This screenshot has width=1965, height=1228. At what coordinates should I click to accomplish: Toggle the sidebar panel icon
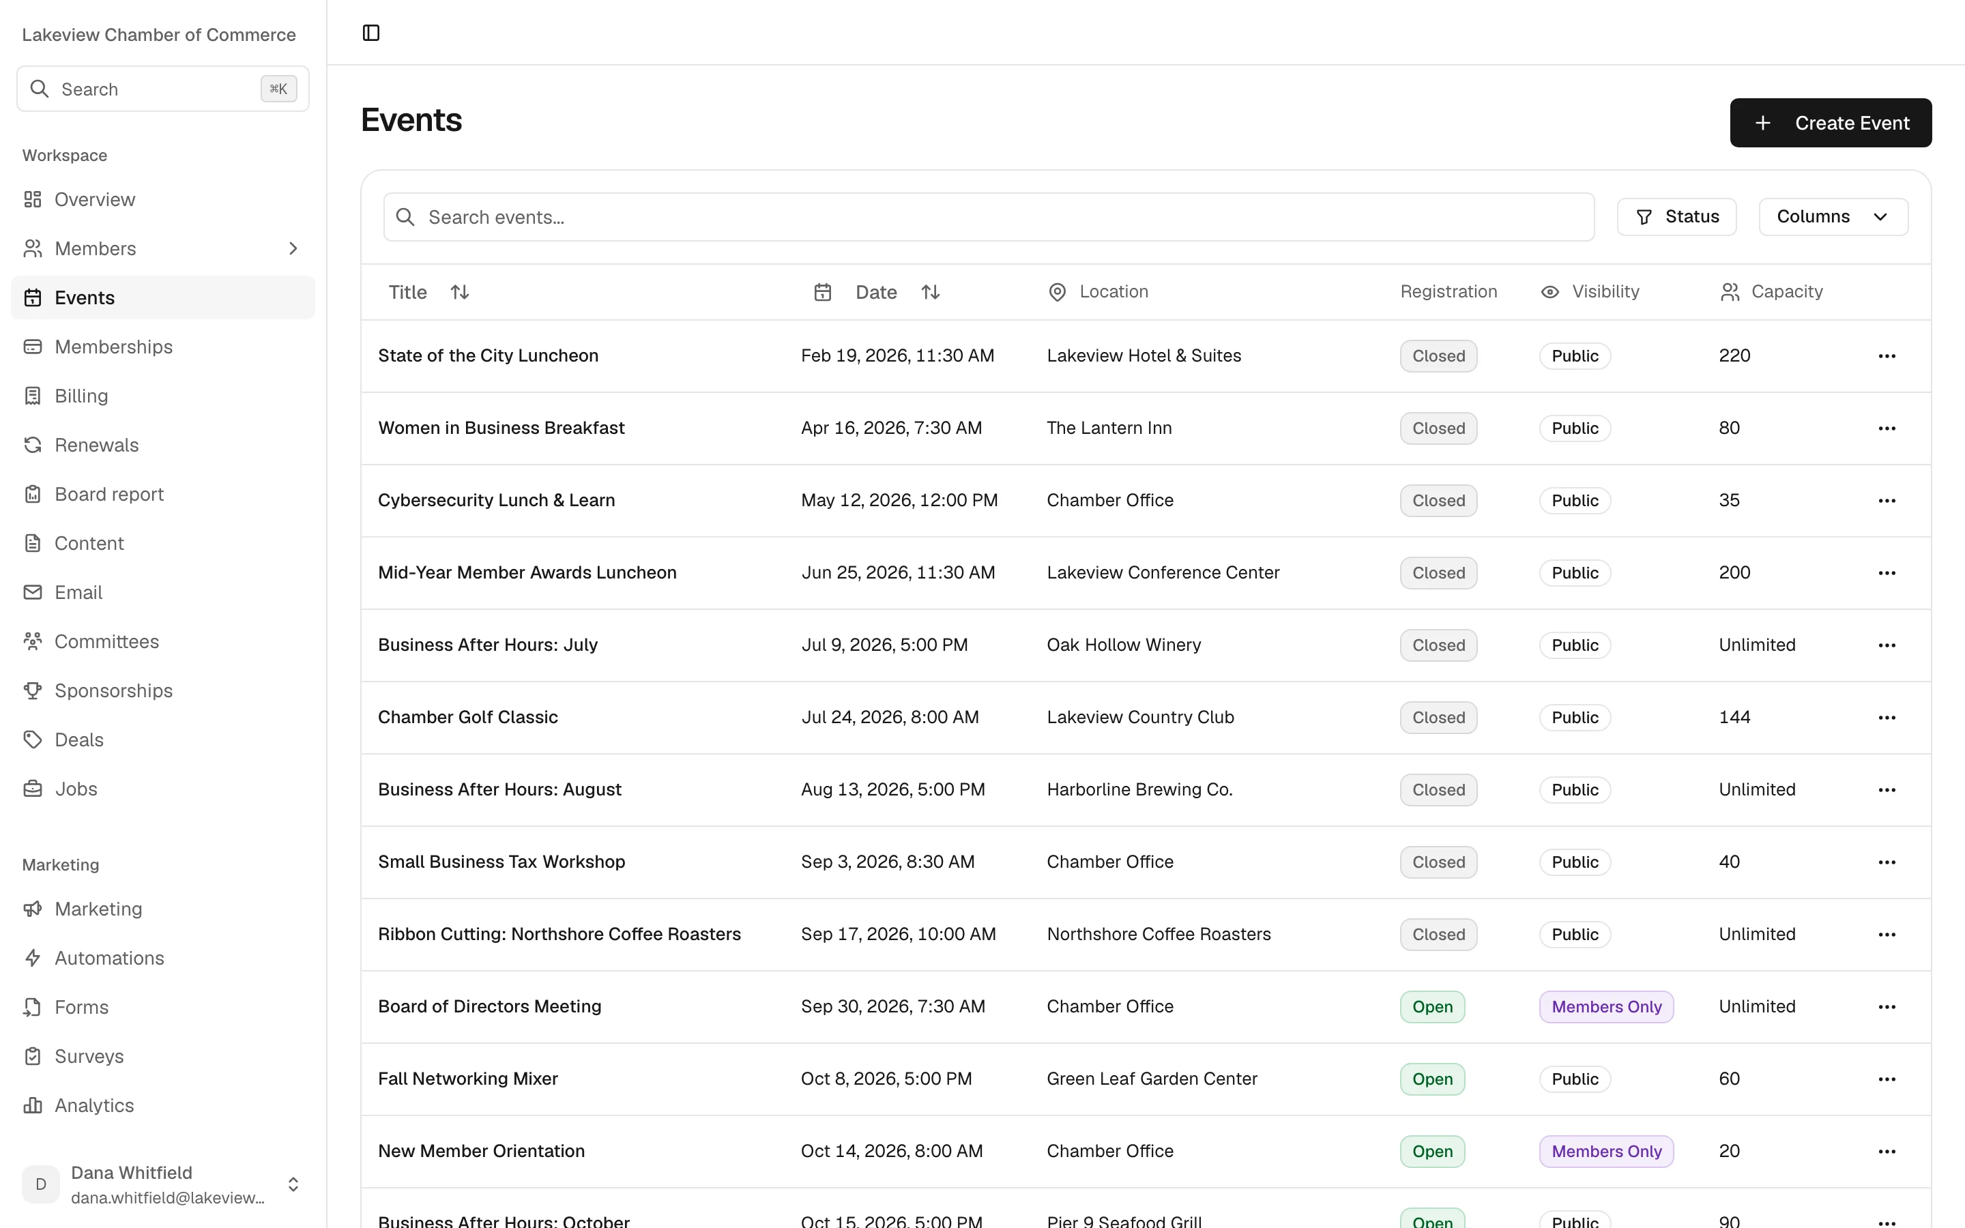(x=371, y=33)
